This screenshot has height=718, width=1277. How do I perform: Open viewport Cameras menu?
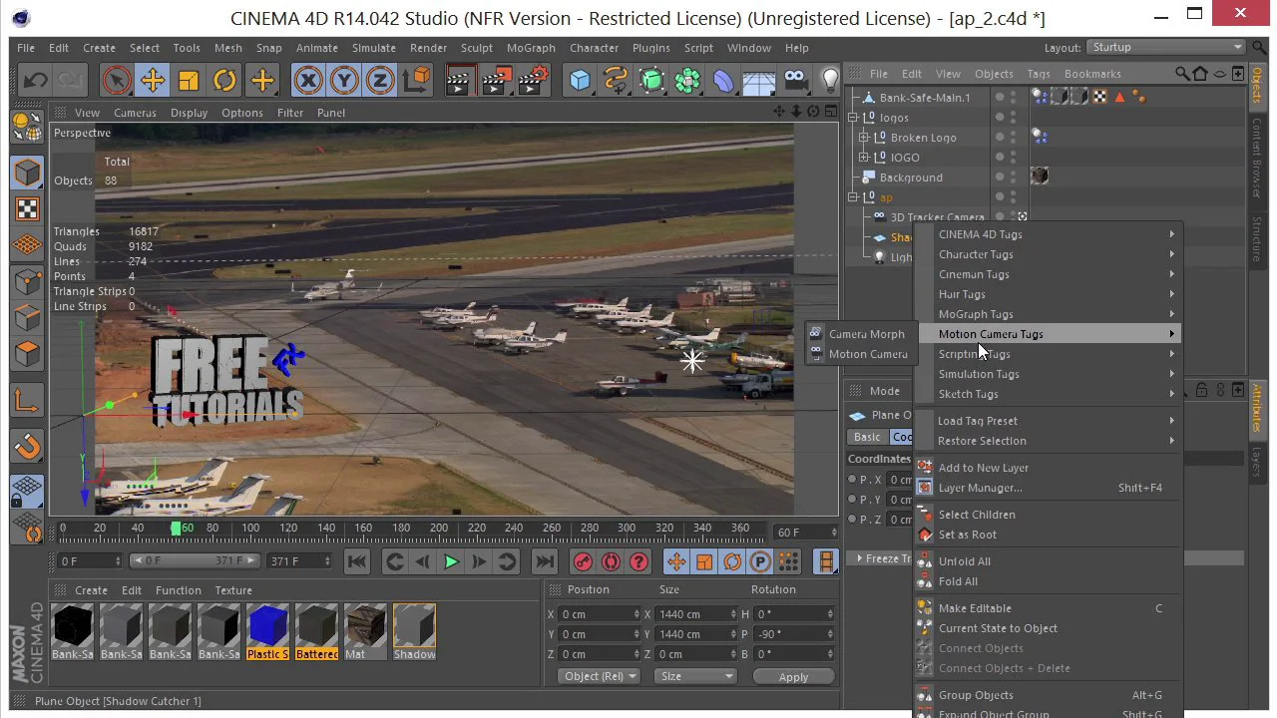(x=135, y=113)
